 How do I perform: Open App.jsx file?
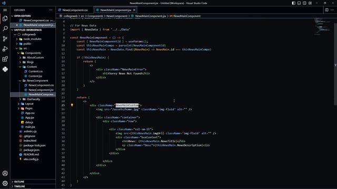[29, 118]
